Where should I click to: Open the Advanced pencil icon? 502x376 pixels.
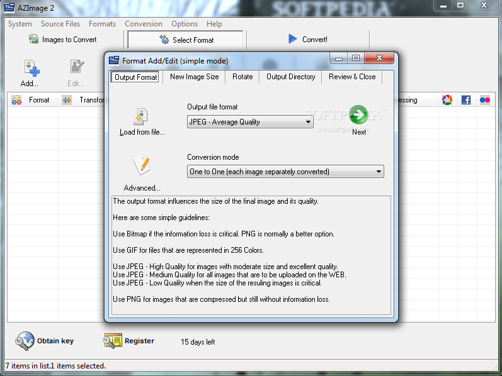coord(142,165)
